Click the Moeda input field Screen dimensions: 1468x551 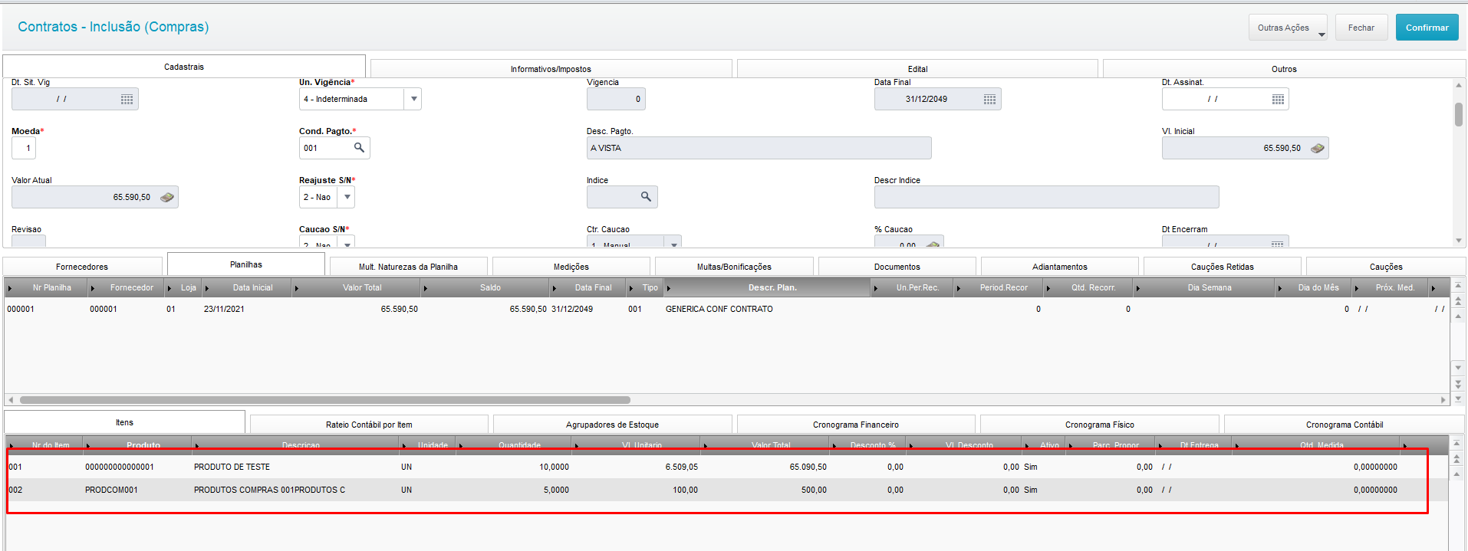pos(23,148)
